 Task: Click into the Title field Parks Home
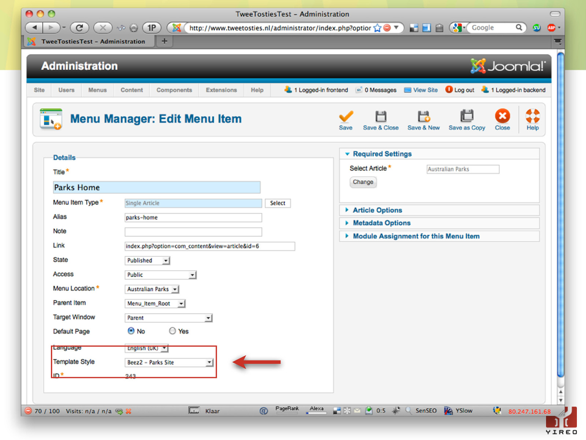tap(157, 187)
